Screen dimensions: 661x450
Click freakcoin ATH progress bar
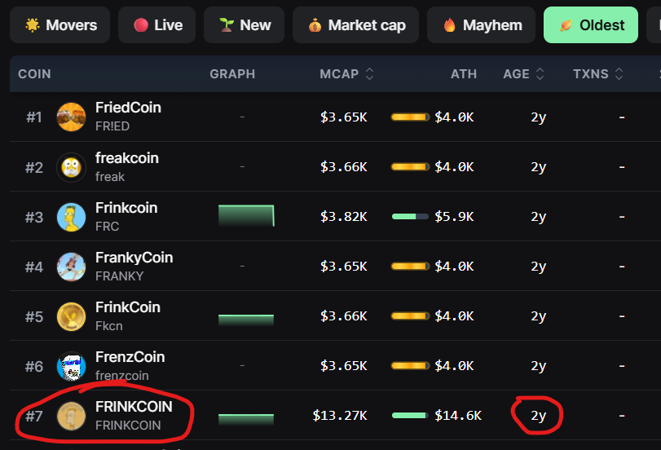410,167
